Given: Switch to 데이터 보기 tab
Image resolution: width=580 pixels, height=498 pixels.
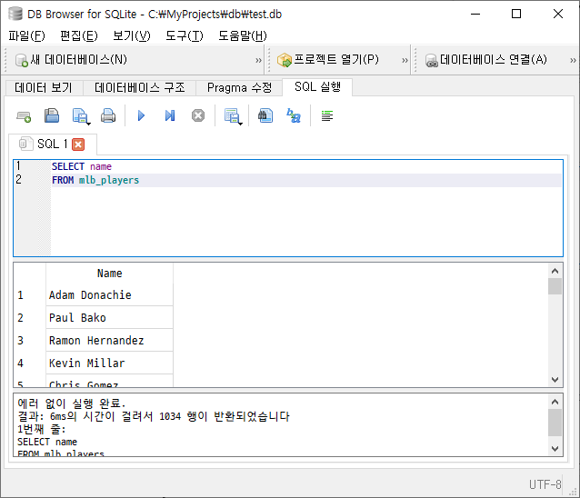Looking at the screenshot, I should tap(44, 87).
